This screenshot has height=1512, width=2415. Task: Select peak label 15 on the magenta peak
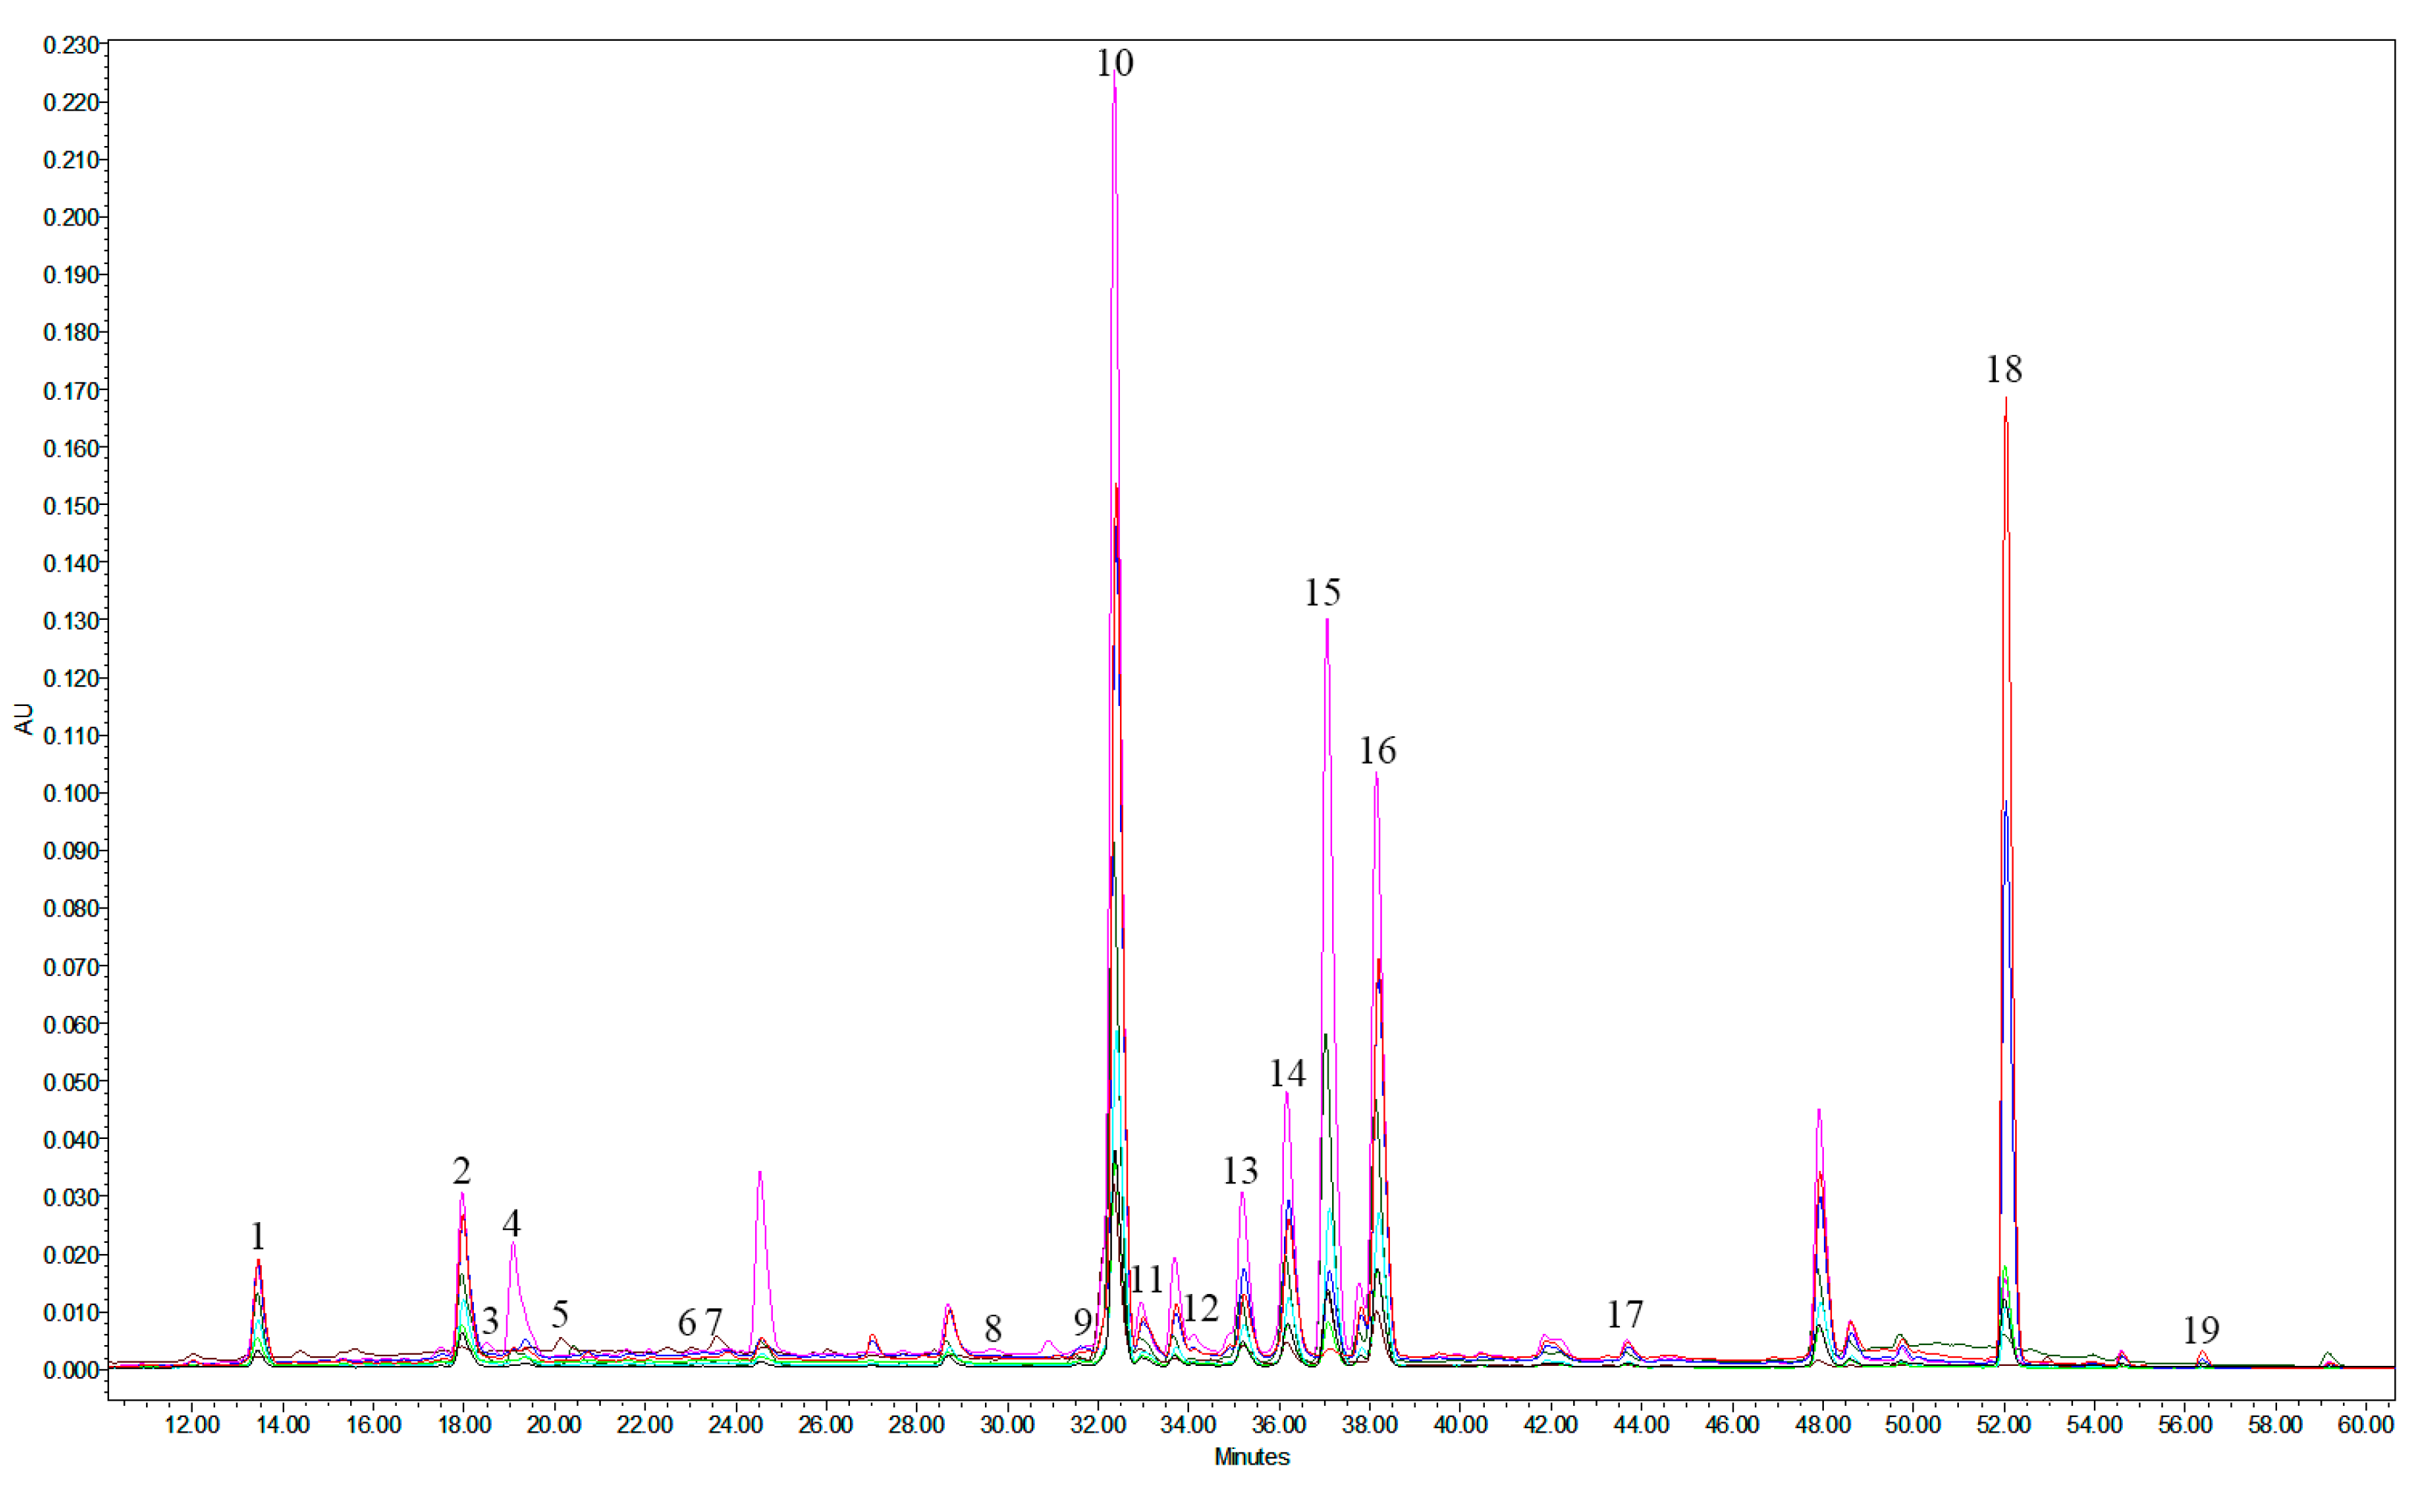(1325, 590)
